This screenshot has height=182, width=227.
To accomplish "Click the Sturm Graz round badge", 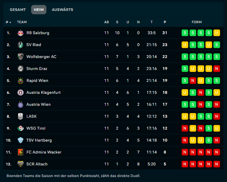I will [x=21, y=69].
